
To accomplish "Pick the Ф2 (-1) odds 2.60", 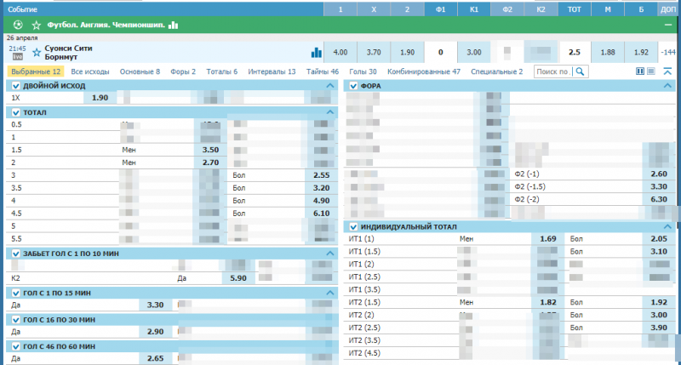I will 658,174.
